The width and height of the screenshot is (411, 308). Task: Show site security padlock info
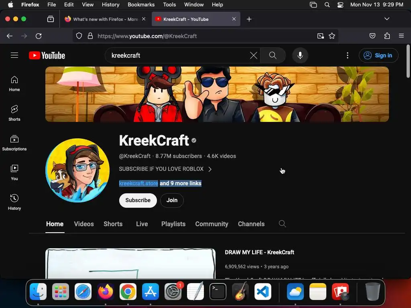point(90,36)
